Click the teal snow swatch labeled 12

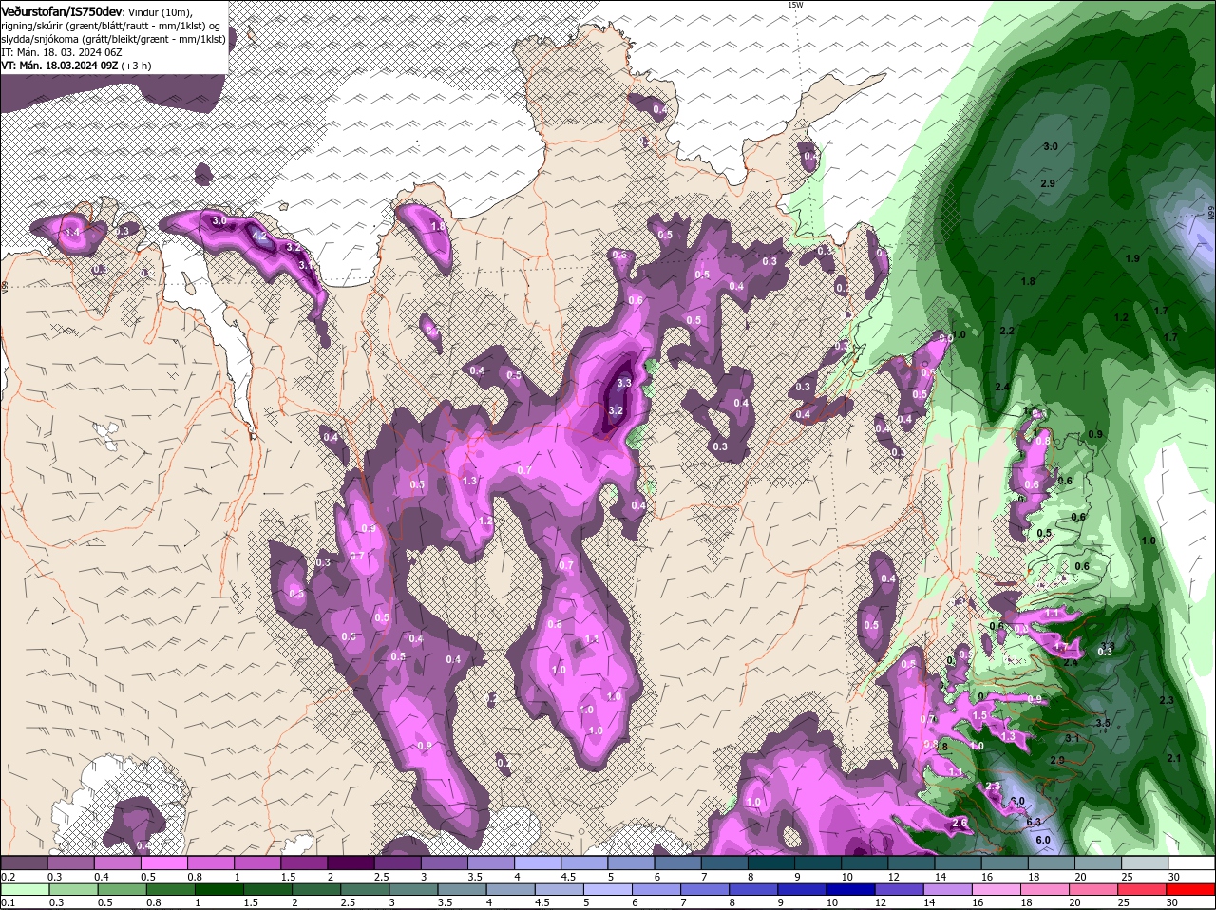[912, 862]
